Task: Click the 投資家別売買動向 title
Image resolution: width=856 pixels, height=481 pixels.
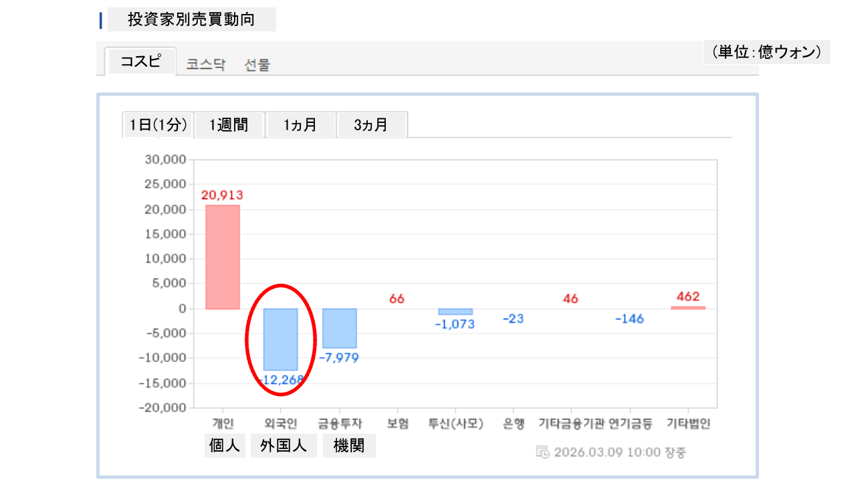Action: pyautogui.click(x=191, y=20)
